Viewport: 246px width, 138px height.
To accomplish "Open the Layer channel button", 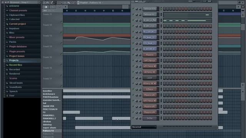I will [x=150, y=78].
